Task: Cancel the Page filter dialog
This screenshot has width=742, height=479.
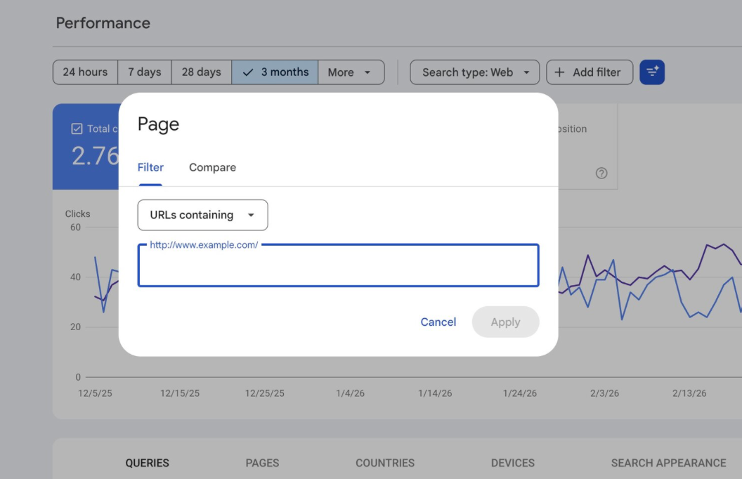Action: (x=438, y=322)
